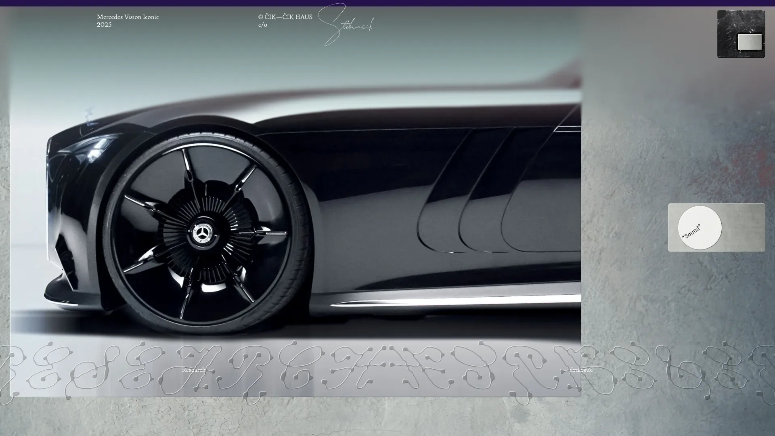Toggle the "Sound" round button

700,228
